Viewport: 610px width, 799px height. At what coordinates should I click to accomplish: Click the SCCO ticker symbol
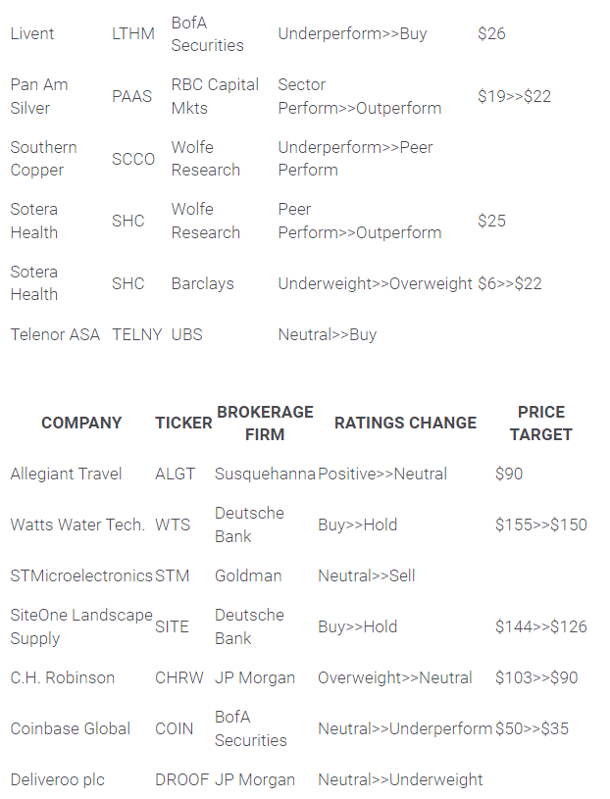pyautogui.click(x=133, y=159)
